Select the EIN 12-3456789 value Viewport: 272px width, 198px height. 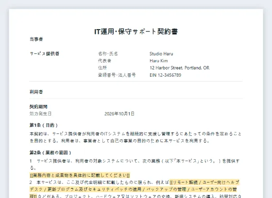click(165, 75)
